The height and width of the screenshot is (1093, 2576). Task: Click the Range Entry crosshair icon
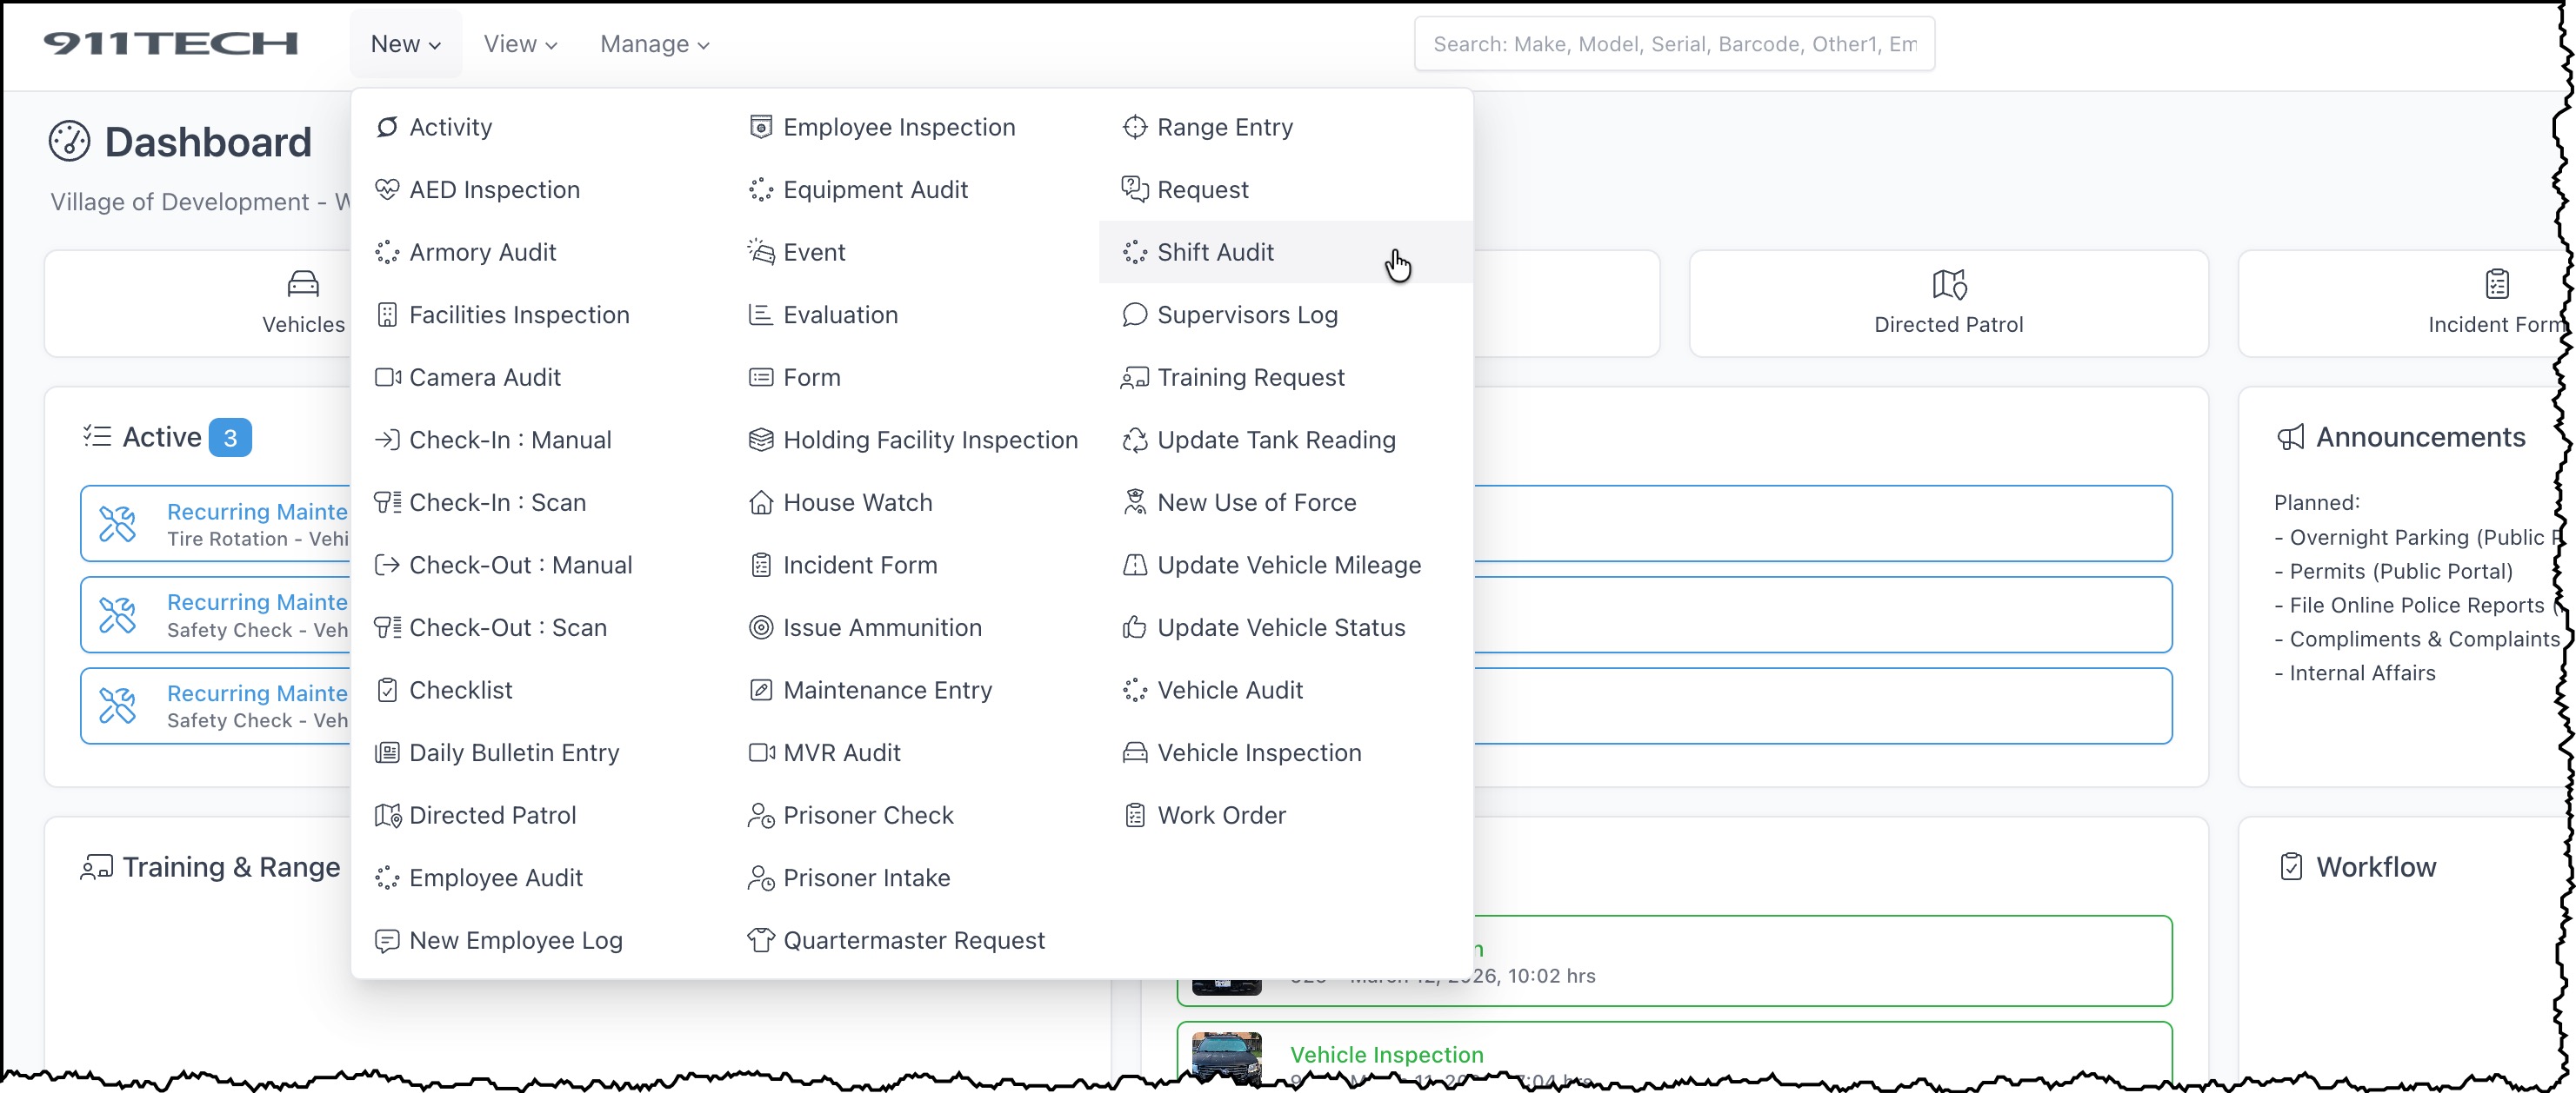[x=1134, y=127]
